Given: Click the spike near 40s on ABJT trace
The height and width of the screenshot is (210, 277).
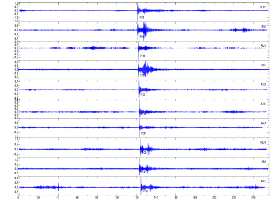Looking at the screenshot, I should tap(58, 187).
